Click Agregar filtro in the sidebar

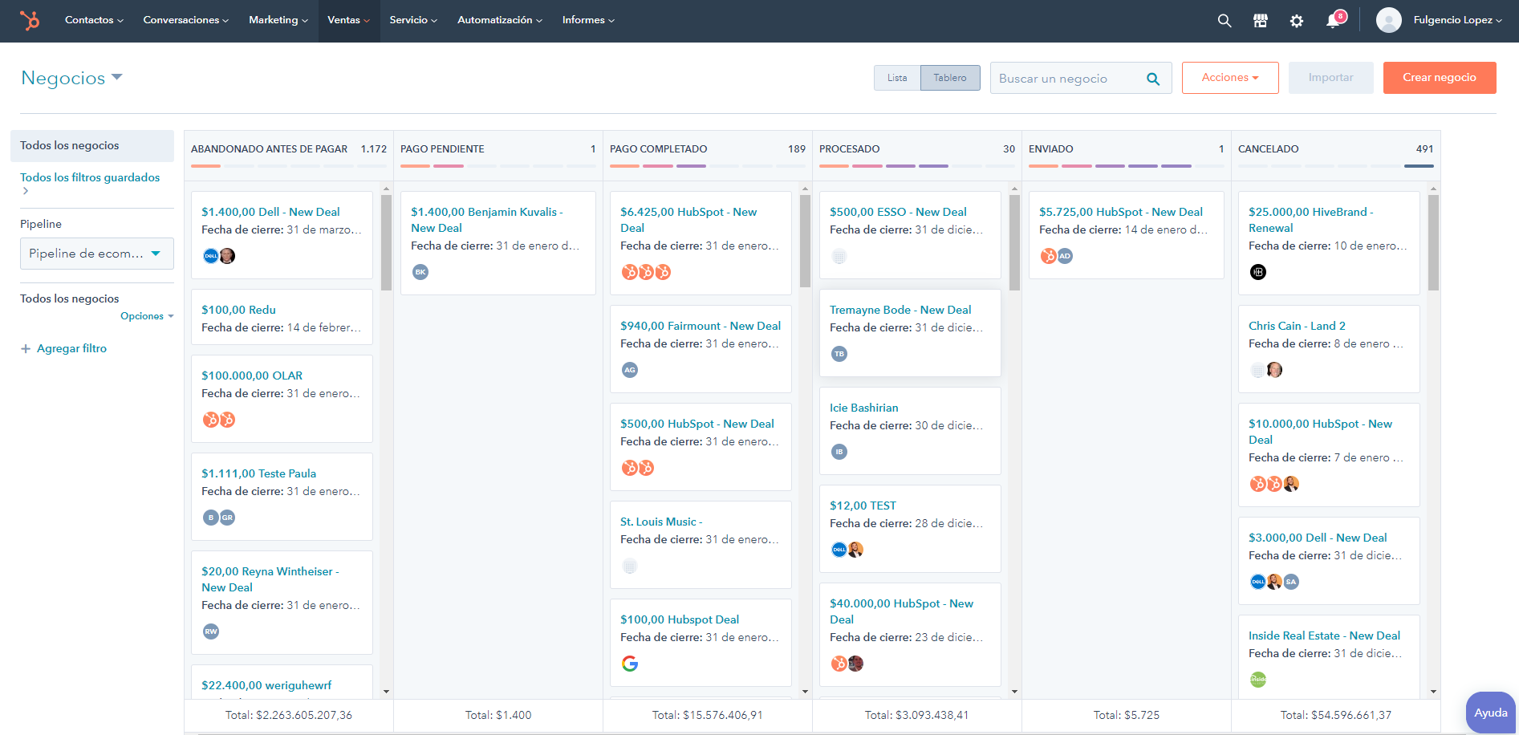pos(72,348)
